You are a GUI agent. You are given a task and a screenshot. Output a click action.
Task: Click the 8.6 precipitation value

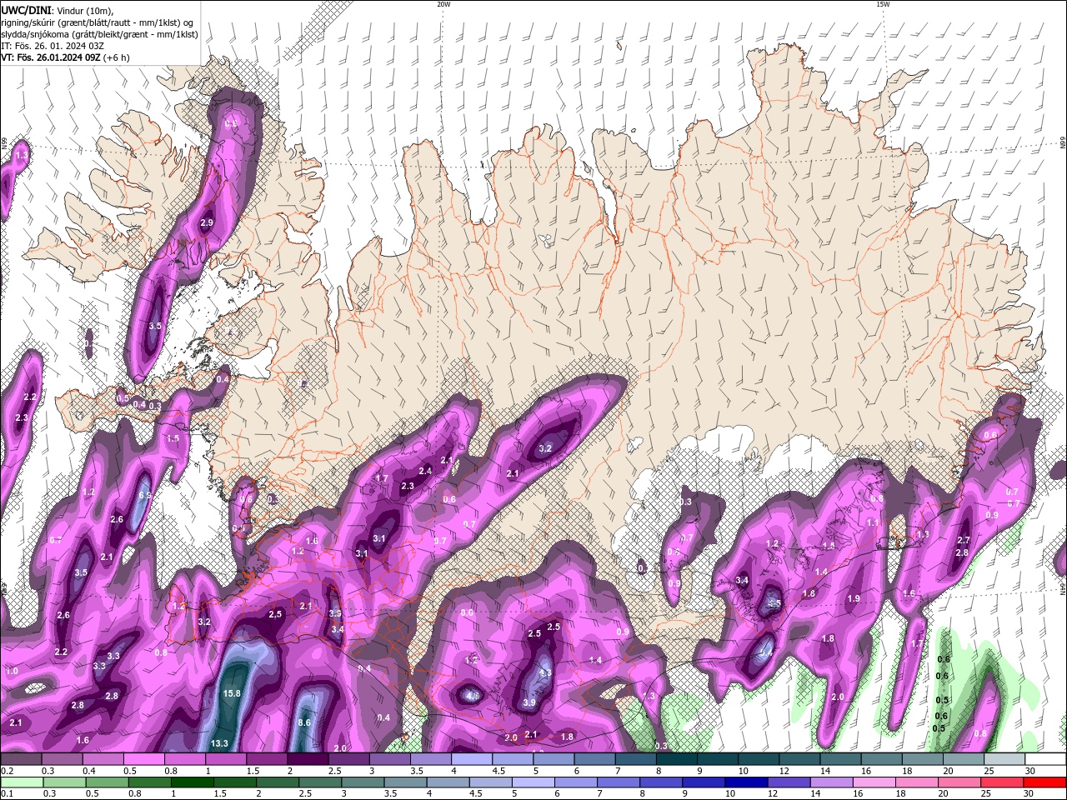point(304,722)
